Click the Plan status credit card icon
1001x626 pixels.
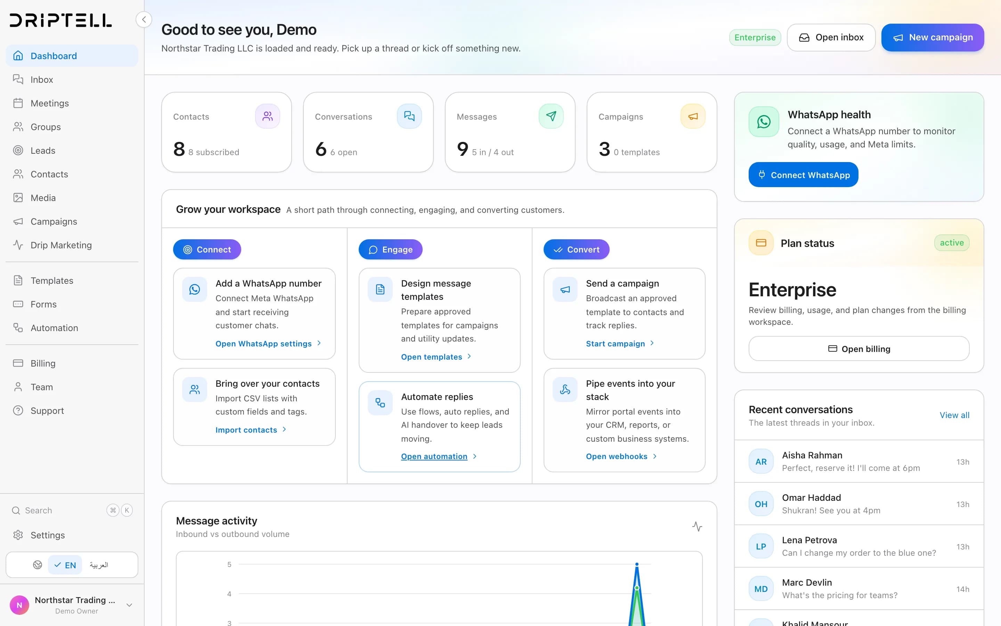pos(761,243)
